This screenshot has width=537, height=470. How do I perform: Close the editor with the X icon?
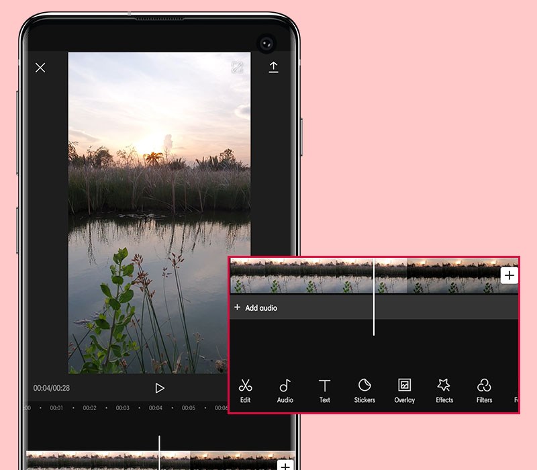point(42,67)
